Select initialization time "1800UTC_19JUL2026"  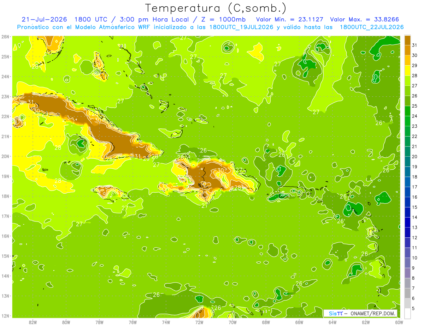coord(242,27)
